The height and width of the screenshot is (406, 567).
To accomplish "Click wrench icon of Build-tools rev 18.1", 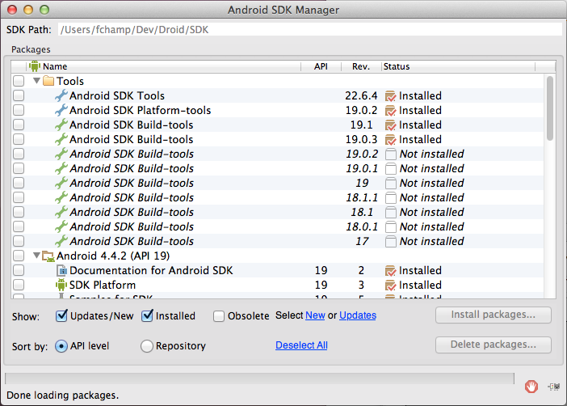I will click(61, 212).
